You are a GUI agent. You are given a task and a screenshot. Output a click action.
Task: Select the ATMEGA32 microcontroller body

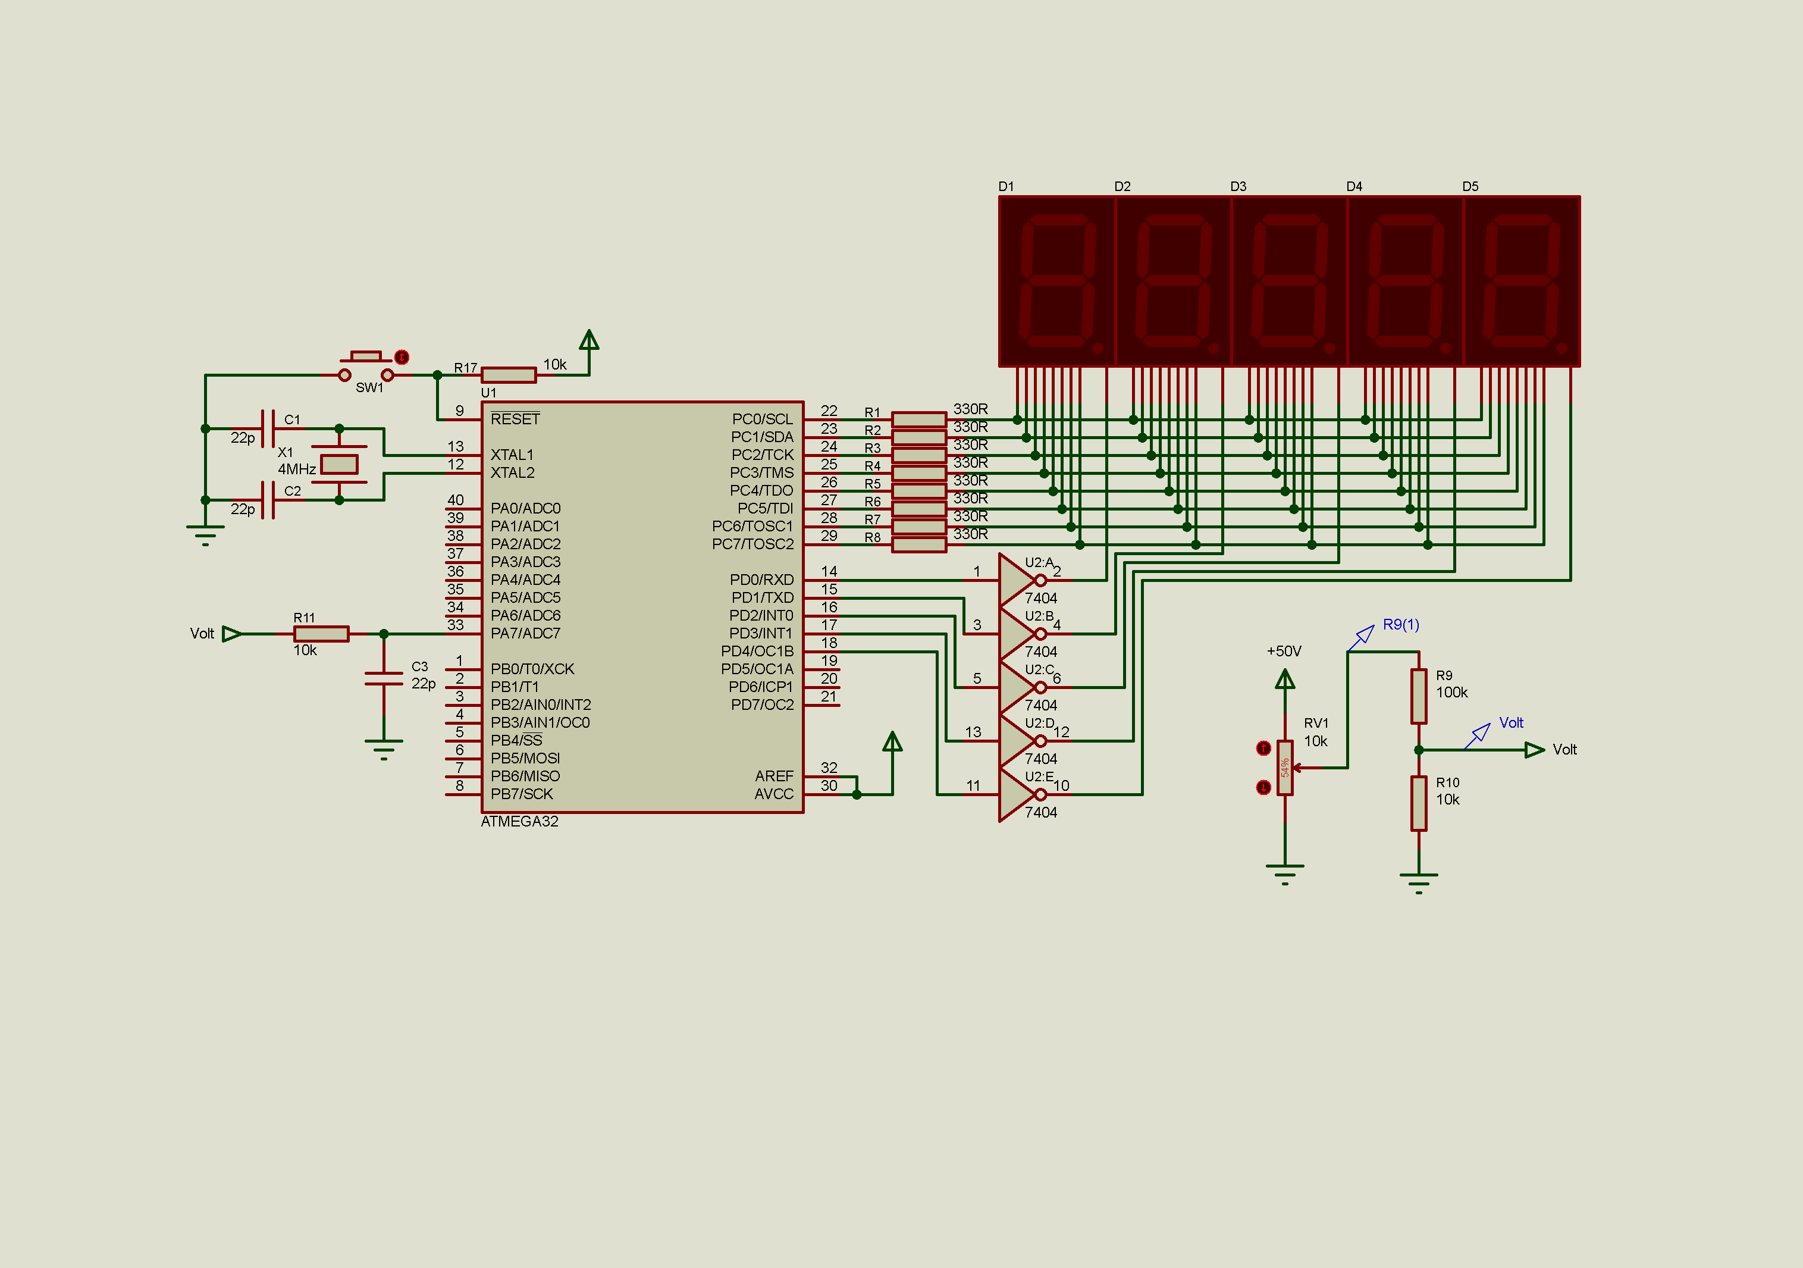click(642, 606)
